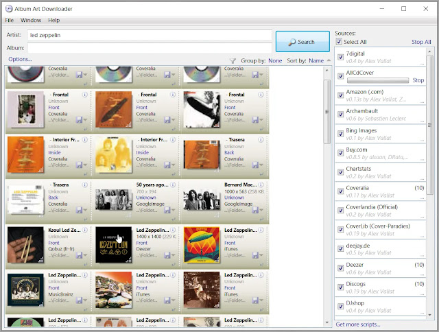The image size is (439, 332).
Task: Change Sort by from Name
Action: (x=316, y=60)
